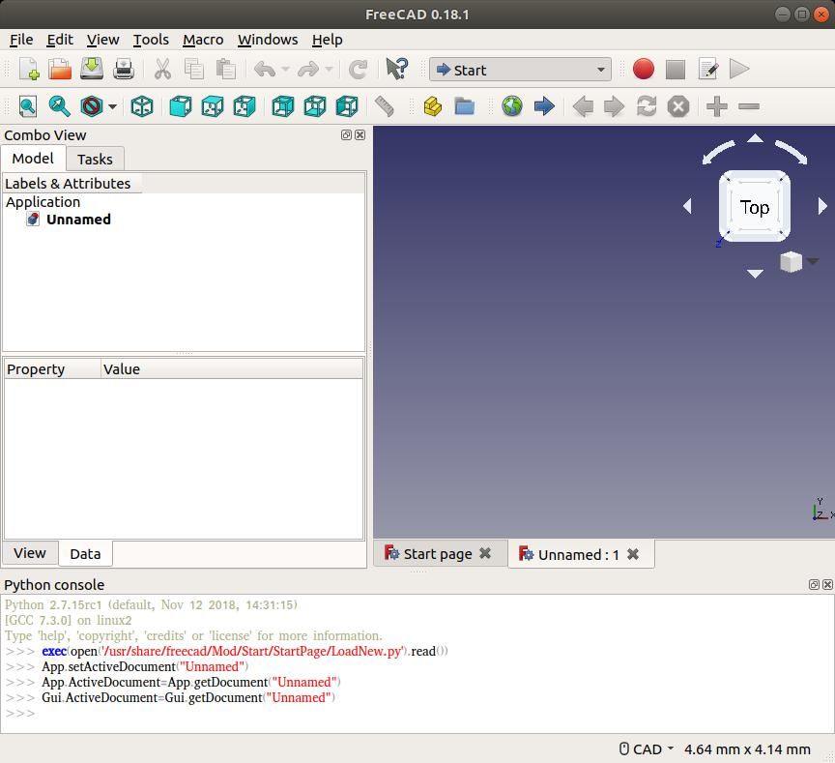Open the File menu
835x763 pixels.
[21, 40]
